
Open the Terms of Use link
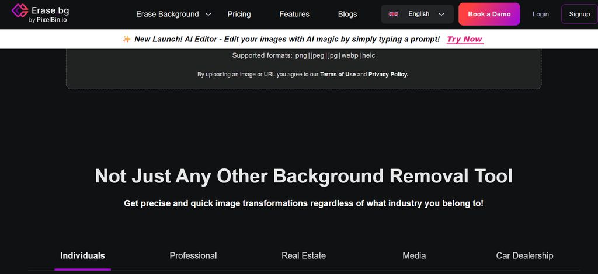pyautogui.click(x=338, y=75)
